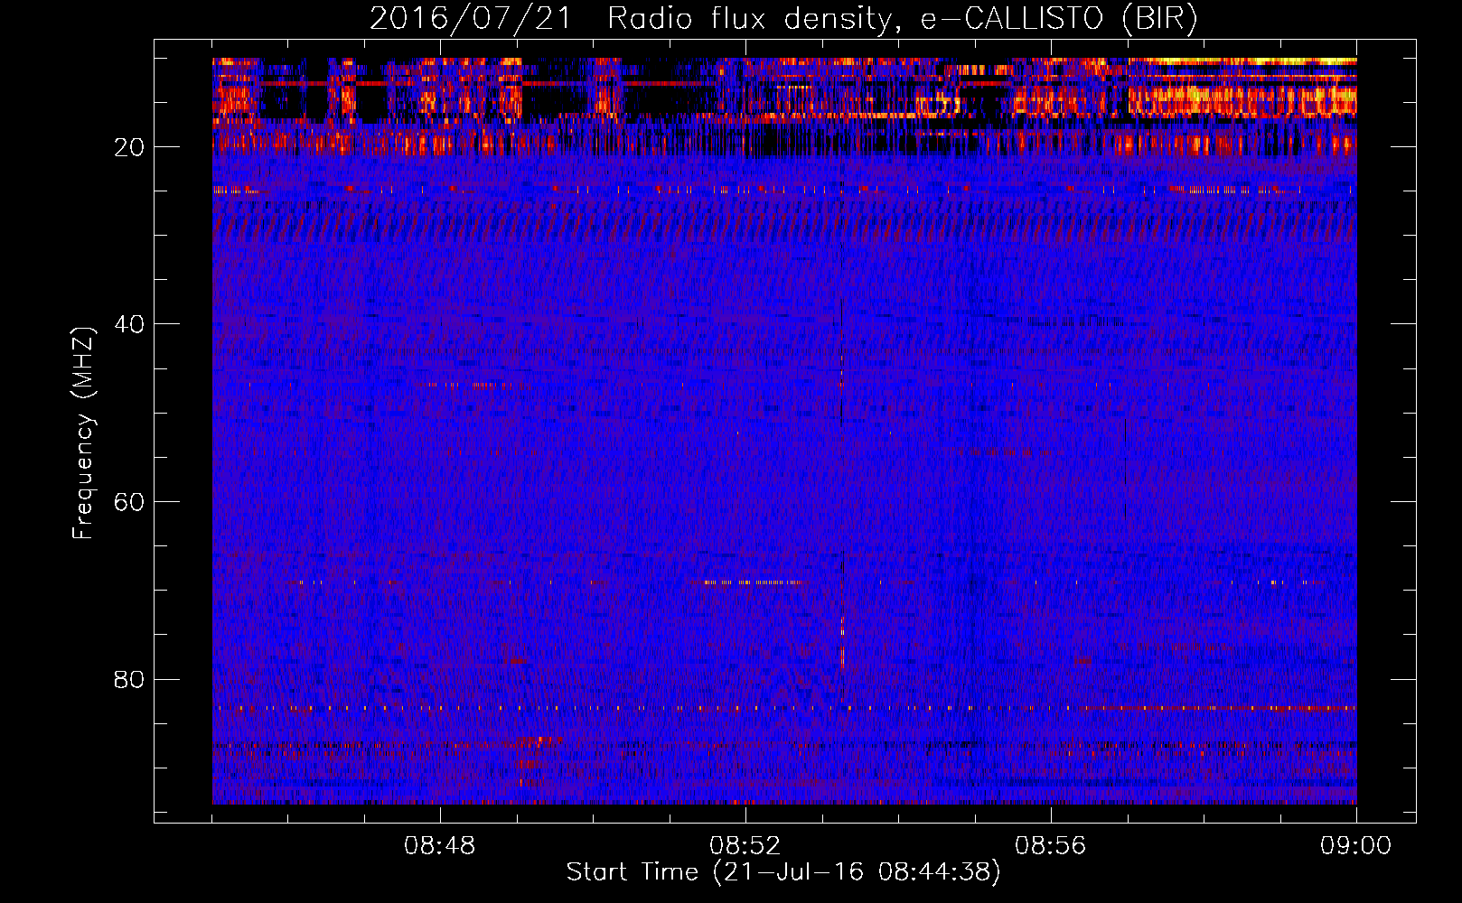Click the 'Start Time (21-Jul-16 08:44:38)' label
This screenshot has height=903, width=1462.
pyautogui.click(x=783, y=872)
